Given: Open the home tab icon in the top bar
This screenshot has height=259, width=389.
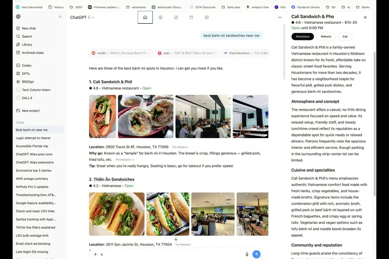Looking at the screenshot, I should tap(145, 17).
